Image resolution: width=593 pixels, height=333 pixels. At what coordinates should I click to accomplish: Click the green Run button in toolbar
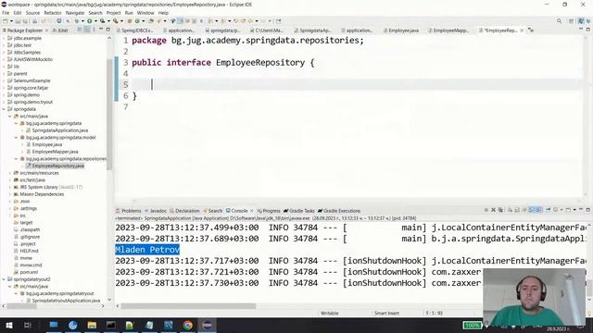(x=90, y=21)
